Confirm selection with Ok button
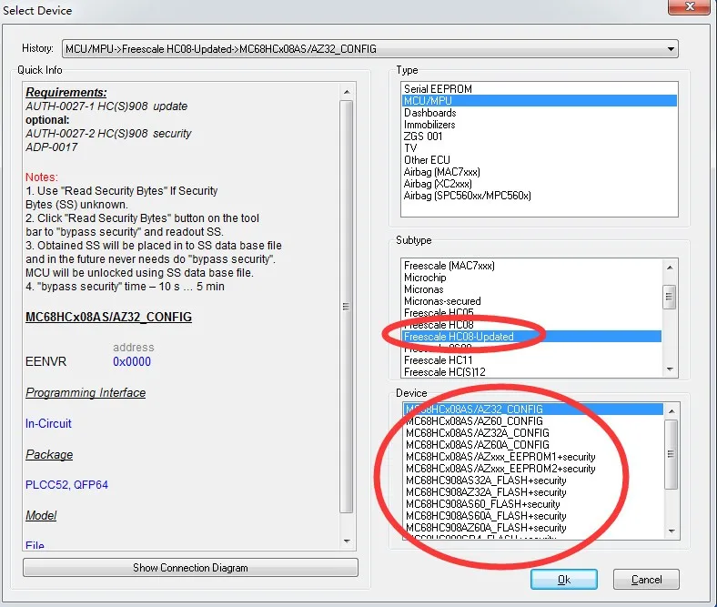 tap(564, 580)
